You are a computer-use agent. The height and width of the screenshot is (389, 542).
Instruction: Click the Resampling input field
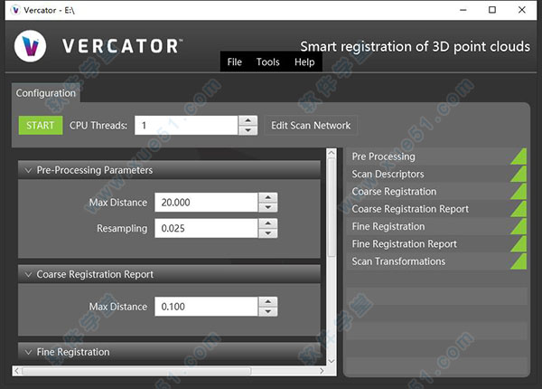[206, 230]
